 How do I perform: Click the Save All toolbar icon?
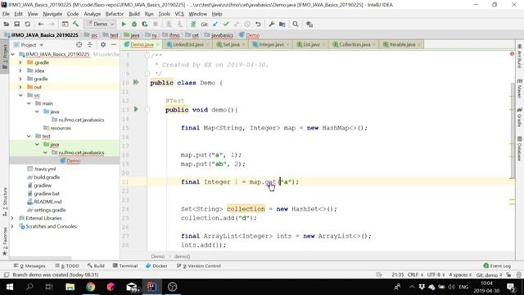16,24
